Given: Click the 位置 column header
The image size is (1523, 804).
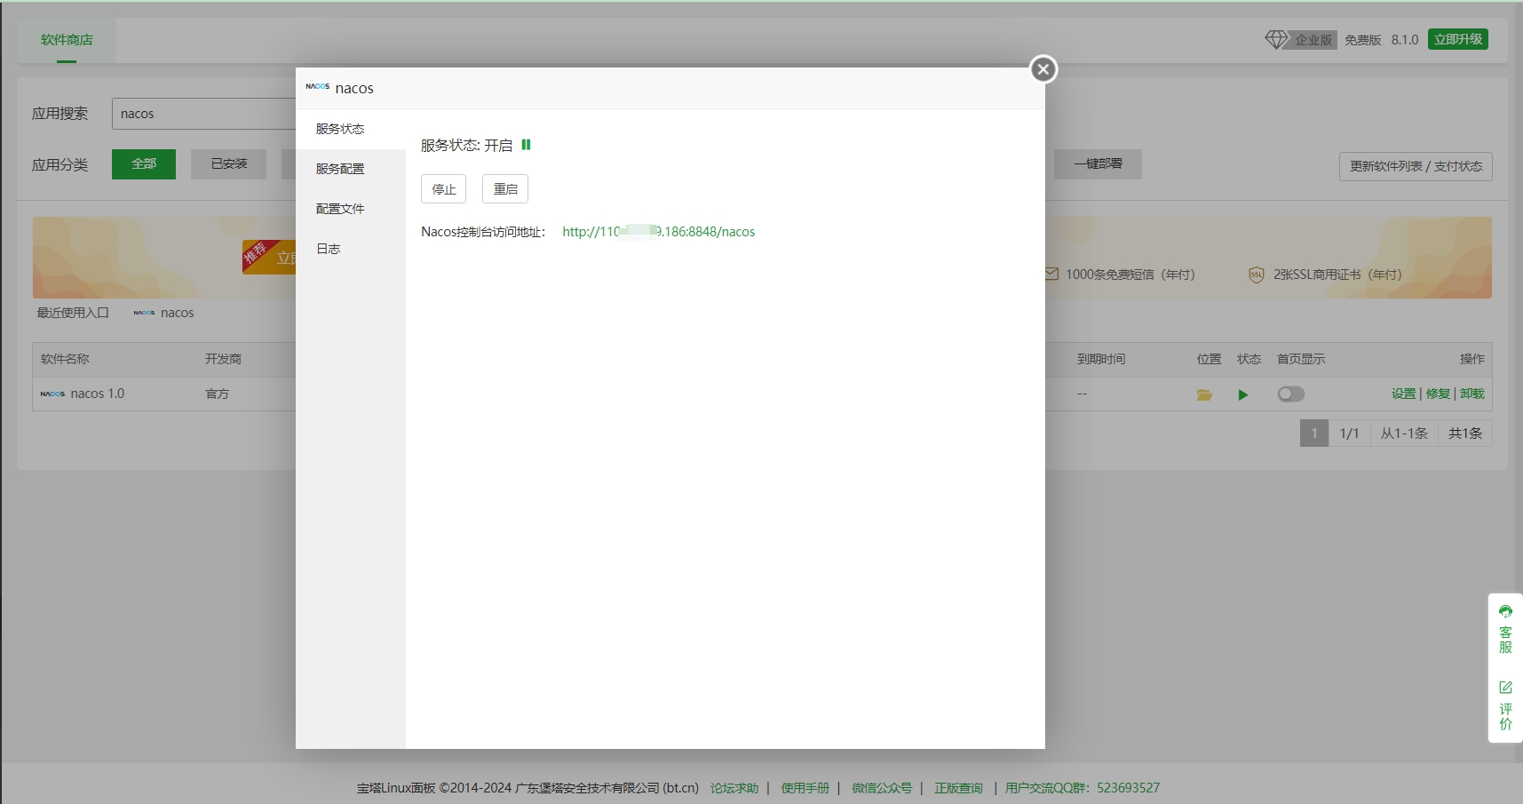Looking at the screenshot, I should tap(1209, 359).
